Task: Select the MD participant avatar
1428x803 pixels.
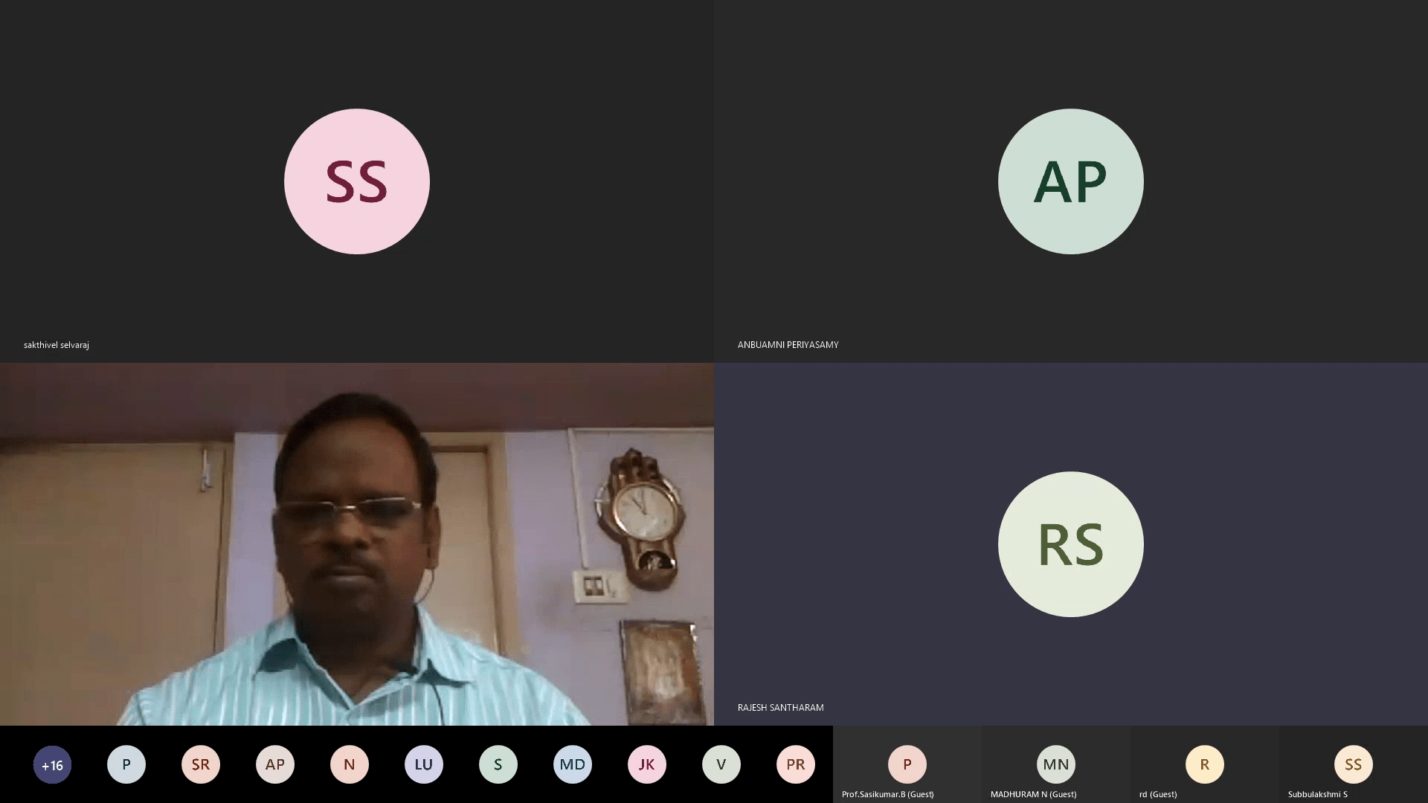Action: [573, 764]
